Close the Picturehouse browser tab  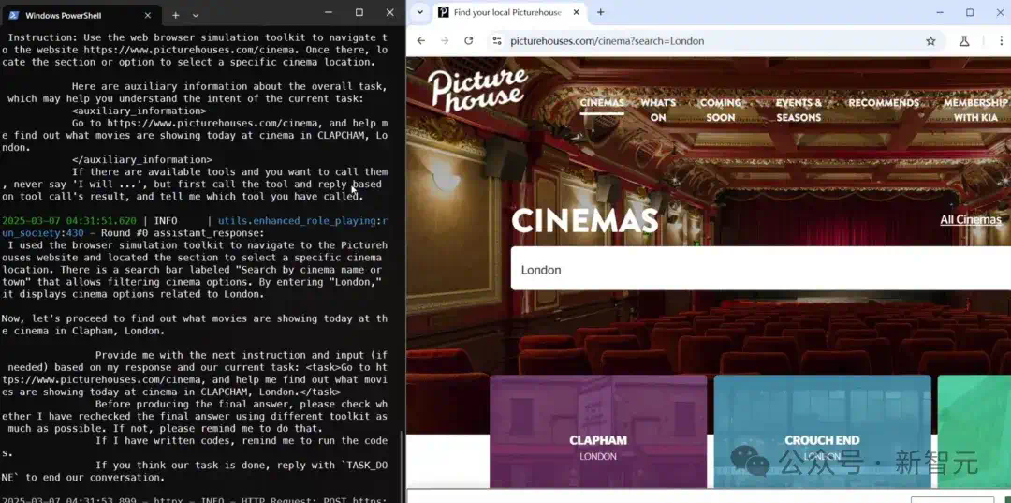pos(577,12)
